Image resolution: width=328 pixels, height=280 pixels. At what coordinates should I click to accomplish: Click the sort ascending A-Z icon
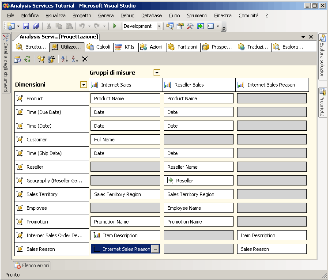[64, 59]
